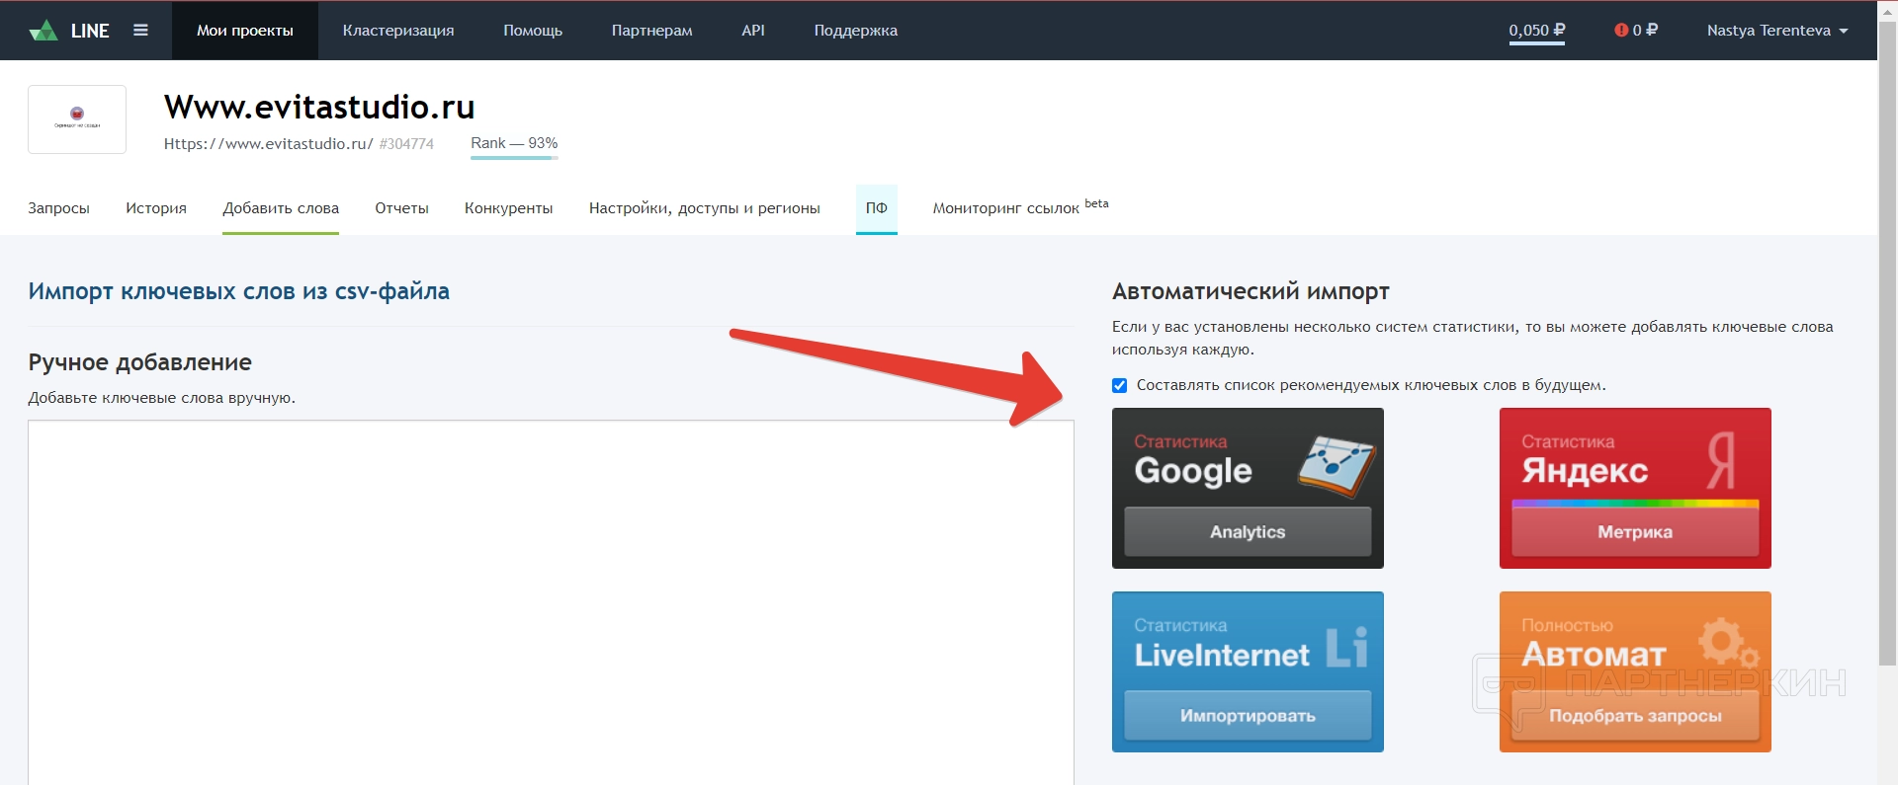This screenshot has width=1898, height=785.
Task: Click the Импорт ключевых слов из csv-файла link
Action: pos(239,291)
